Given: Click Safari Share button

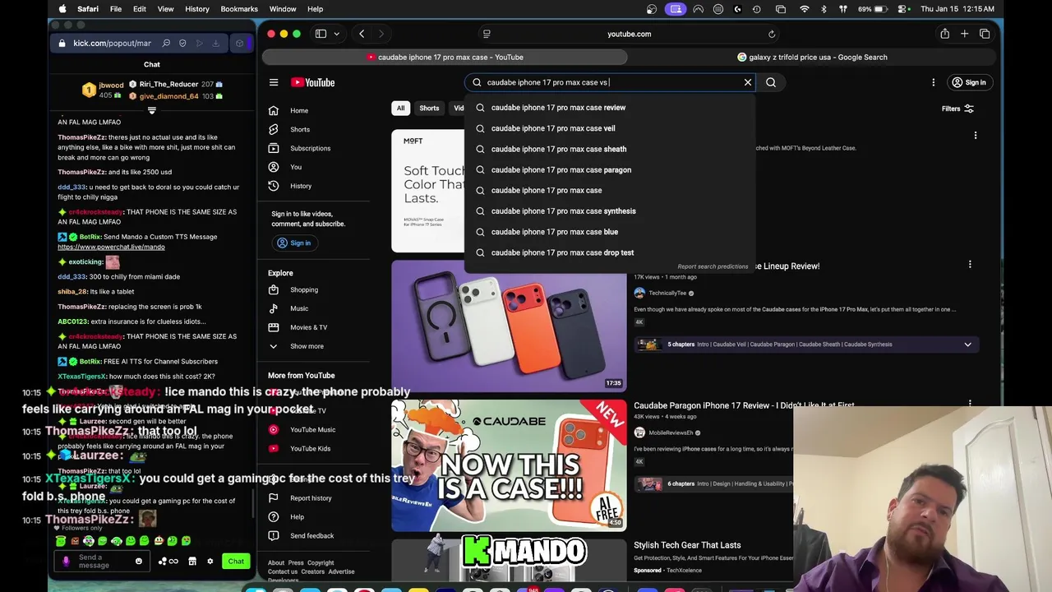Looking at the screenshot, I should pyautogui.click(x=945, y=34).
